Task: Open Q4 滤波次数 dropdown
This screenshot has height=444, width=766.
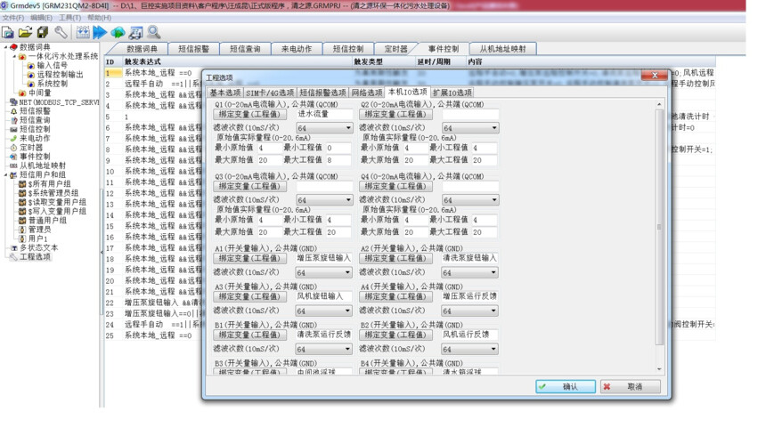Action: coord(470,200)
